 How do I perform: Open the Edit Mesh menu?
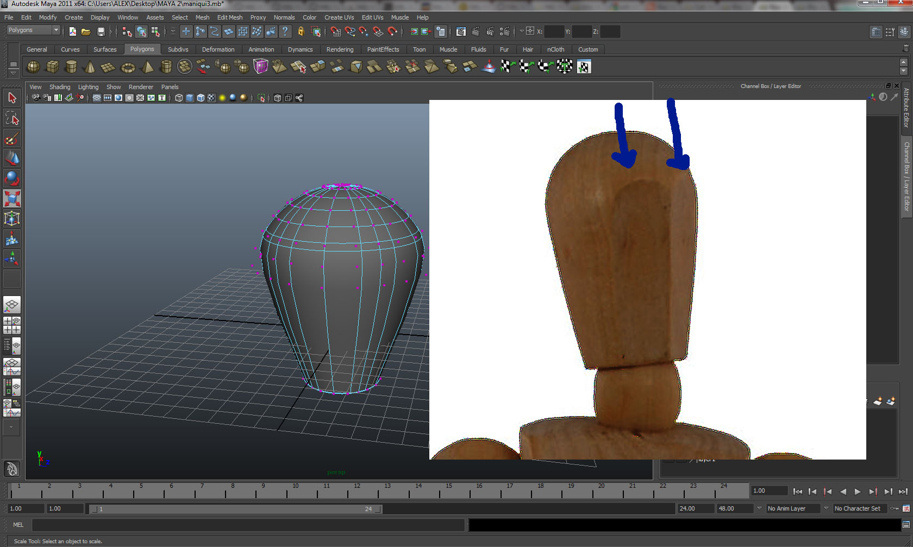pyautogui.click(x=229, y=17)
